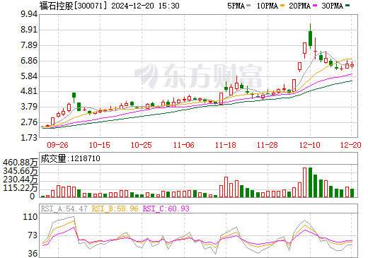This screenshot has width=368, height=258.
Task: Click the 1.73 price axis label
Action: coord(29,138)
